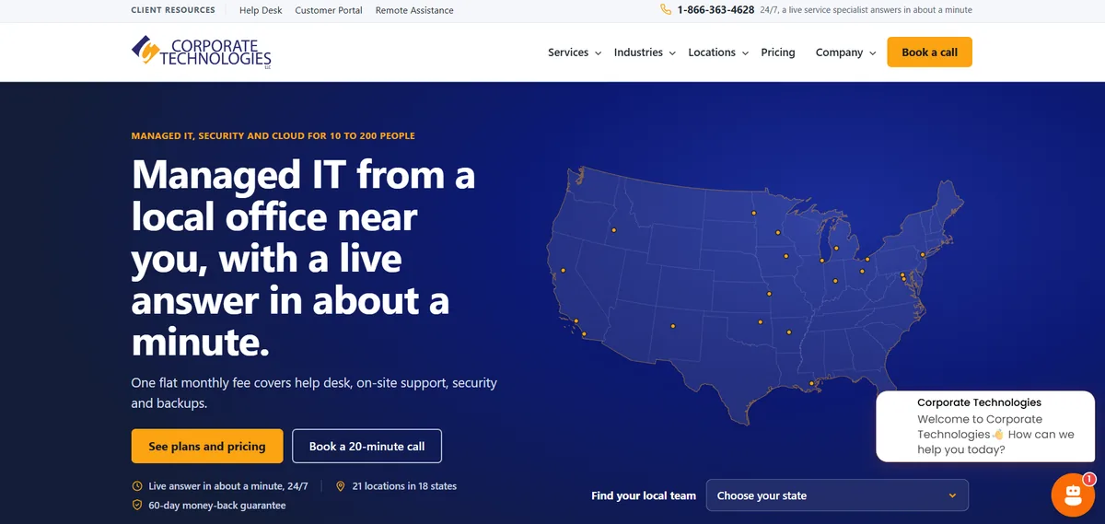
Task: Open the Company menu item
Action: pos(839,52)
